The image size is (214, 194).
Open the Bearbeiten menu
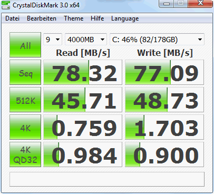[x=42, y=18]
